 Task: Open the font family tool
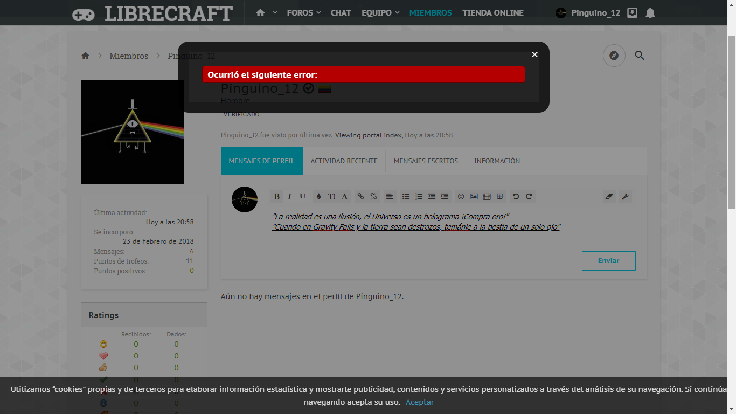(345, 197)
